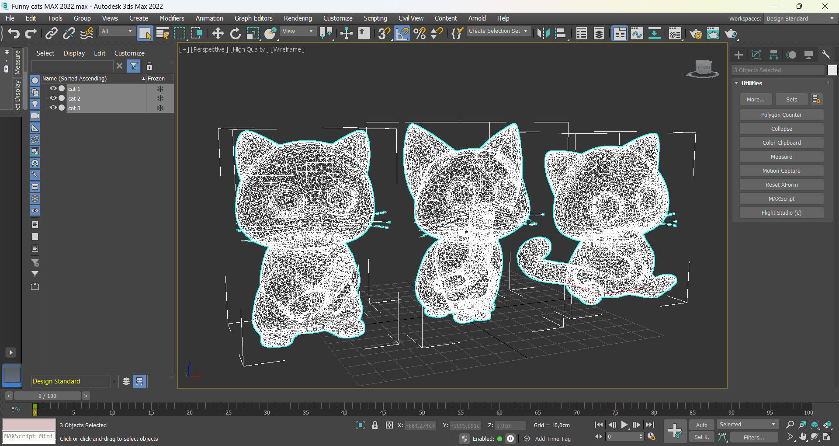Click the 0 / 100 time slider
This screenshot has width=839, height=446.
coord(47,396)
